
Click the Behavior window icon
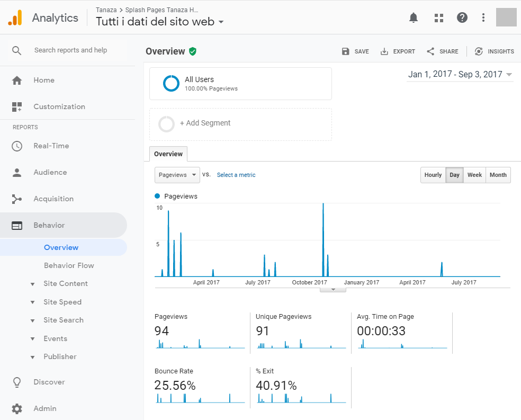click(x=17, y=226)
